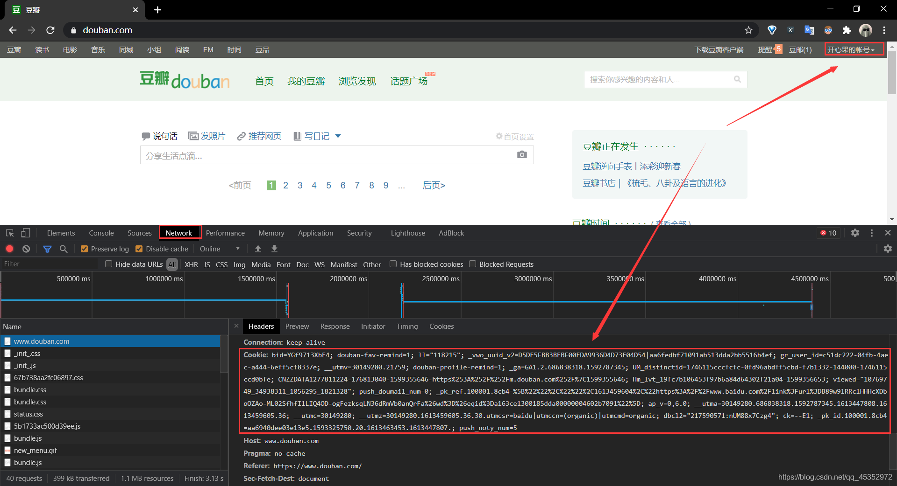Open the request Cookies tab
This screenshot has width=897, height=486.
(441, 326)
